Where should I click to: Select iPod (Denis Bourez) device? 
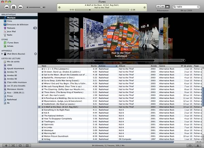tap(16, 54)
